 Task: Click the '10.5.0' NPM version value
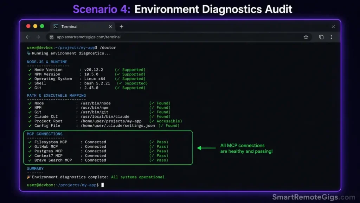(x=91, y=74)
